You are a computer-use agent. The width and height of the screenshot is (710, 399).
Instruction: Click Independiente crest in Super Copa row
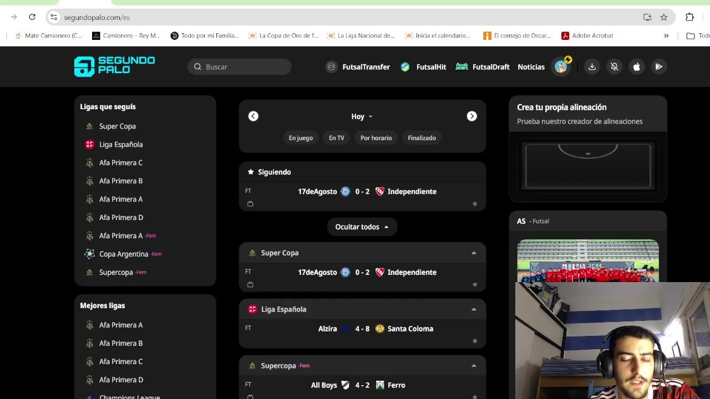[x=380, y=273]
